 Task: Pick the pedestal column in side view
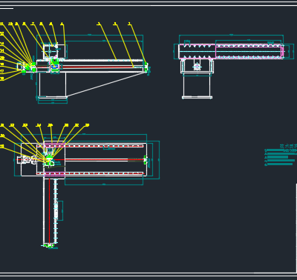click(x=197, y=84)
